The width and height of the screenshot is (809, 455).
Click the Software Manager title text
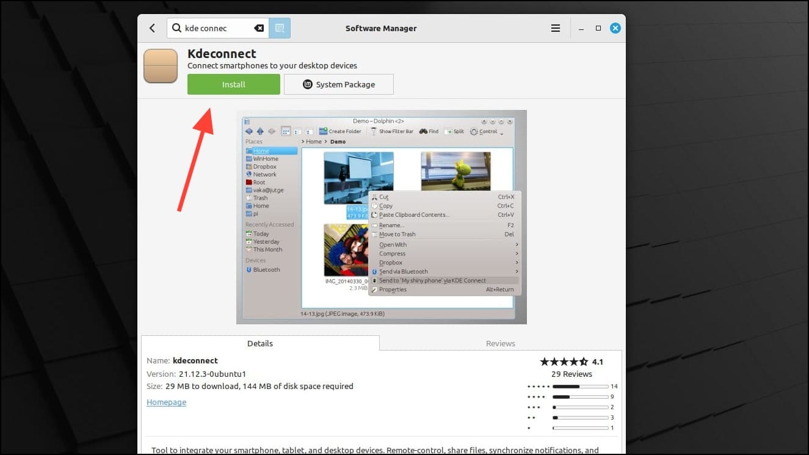tap(381, 28)
